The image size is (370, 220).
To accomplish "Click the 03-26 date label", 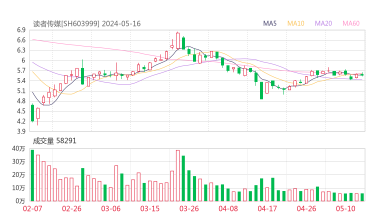I will 189,208.
